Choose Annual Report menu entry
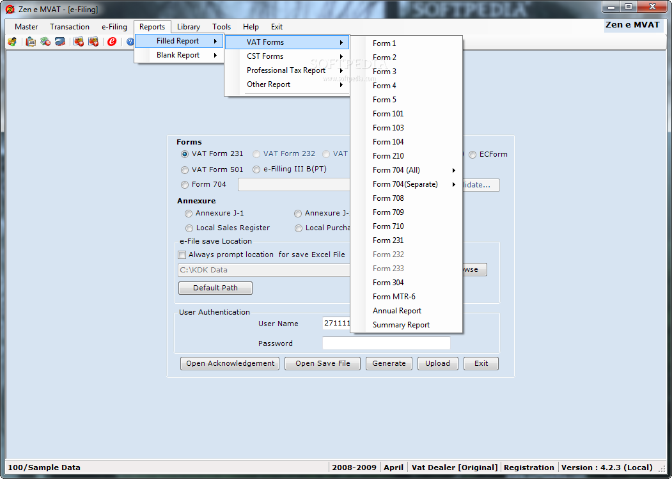 (x=406, y=311)
